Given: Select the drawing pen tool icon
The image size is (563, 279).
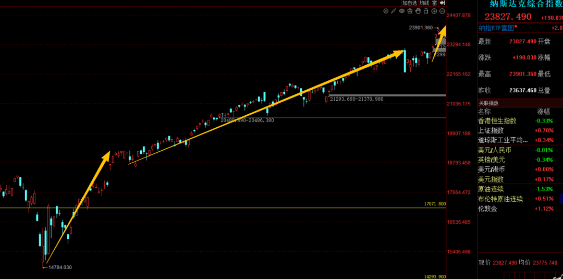Looking at the screenshot, I should click(x=394, y=11).
